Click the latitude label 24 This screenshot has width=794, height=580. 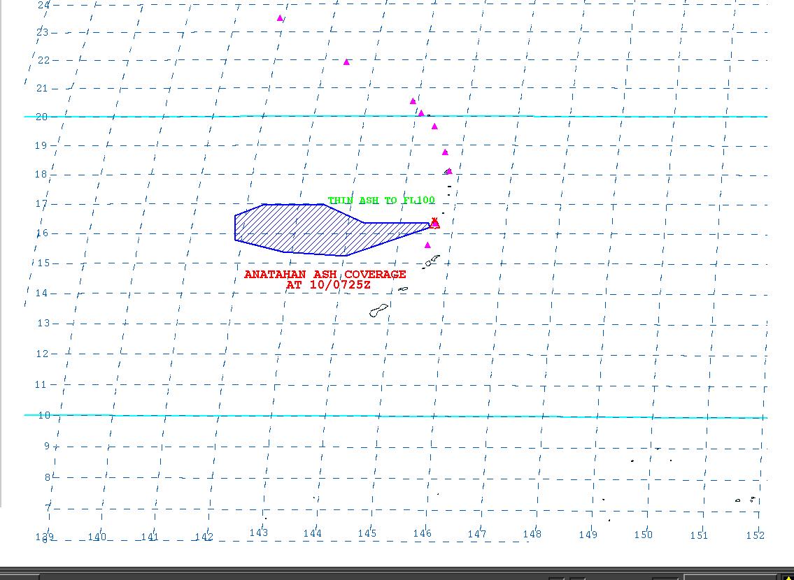(x=44, y=5)
